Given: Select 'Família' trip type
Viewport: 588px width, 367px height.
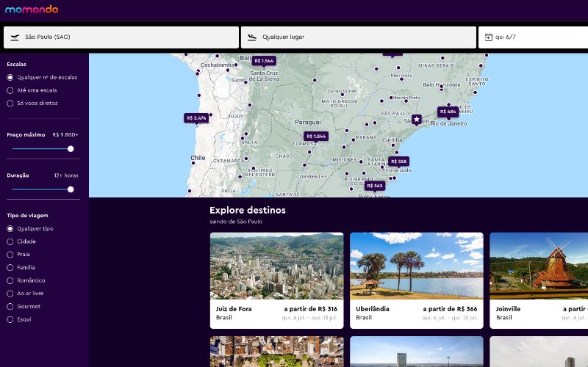Looking at the screenshot, I should pyautogui.click(x=21, y=267).
